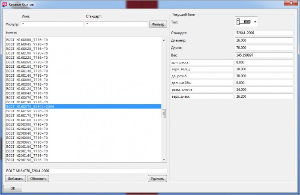The width and height of the screenshot is (300, 195).
Task: Select BOLT M16X140_7798-70 in list
Action: click(84, 75)
